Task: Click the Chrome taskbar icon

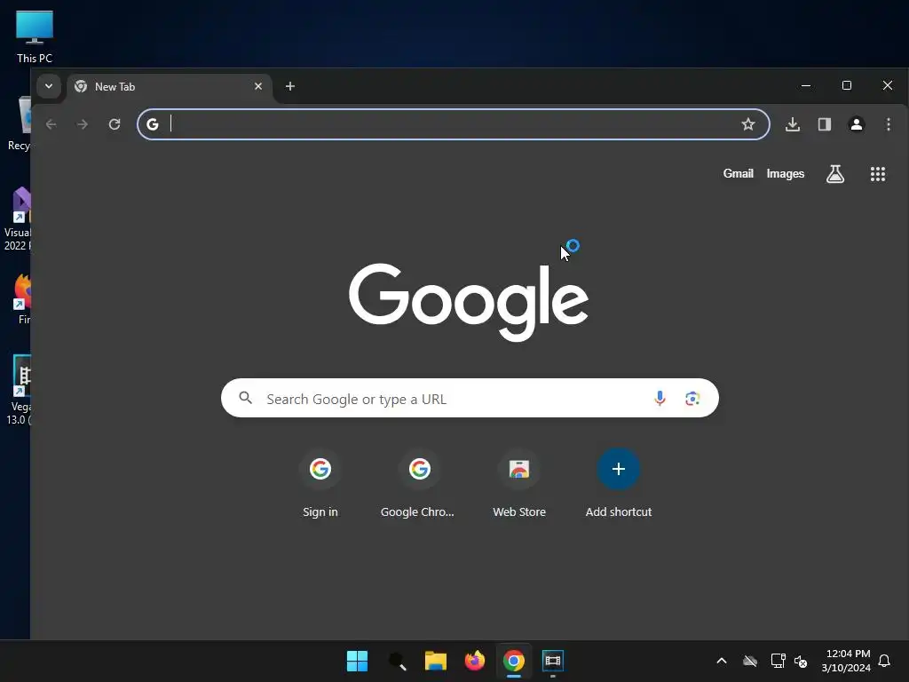Action: pos(514,661)
